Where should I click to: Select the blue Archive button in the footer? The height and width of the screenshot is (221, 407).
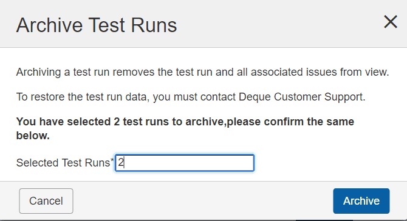click(x=361, y=201)
